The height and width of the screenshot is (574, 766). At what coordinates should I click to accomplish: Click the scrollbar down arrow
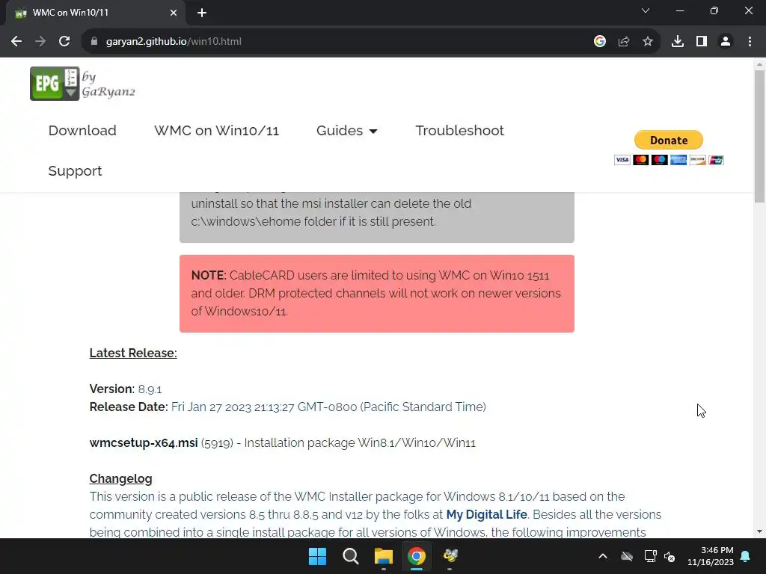[759, 531]
